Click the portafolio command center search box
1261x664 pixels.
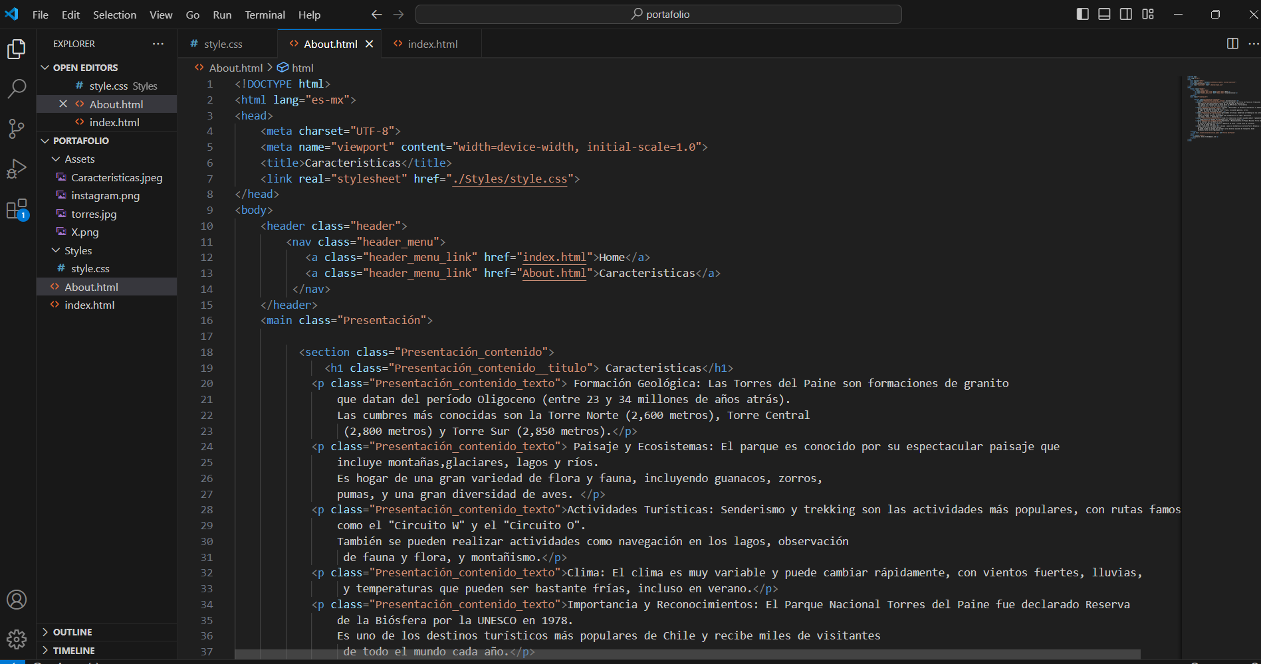pyautogui.click(x=658, y=14)
